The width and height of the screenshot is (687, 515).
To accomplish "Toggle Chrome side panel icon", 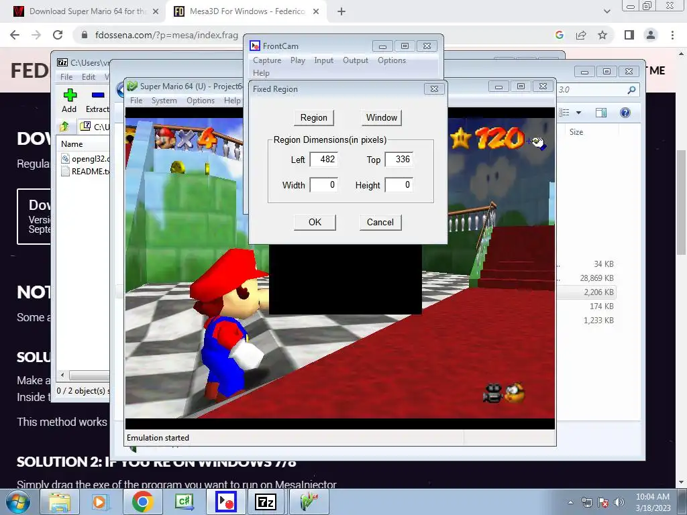I will pyautogui.click(x=629, y=35).
